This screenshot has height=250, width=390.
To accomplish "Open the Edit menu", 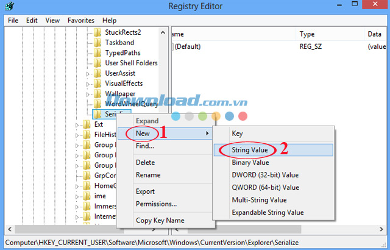I will pyautogui.click(x=32, y=20).
